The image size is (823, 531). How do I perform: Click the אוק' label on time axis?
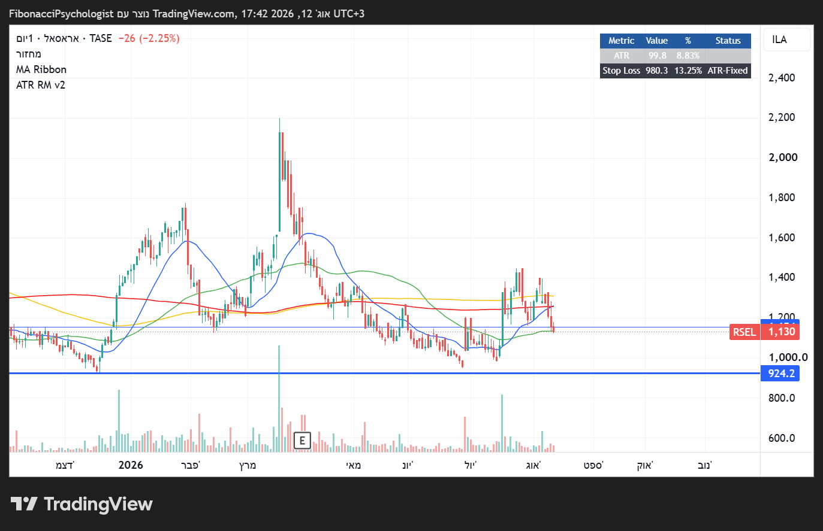645,466
